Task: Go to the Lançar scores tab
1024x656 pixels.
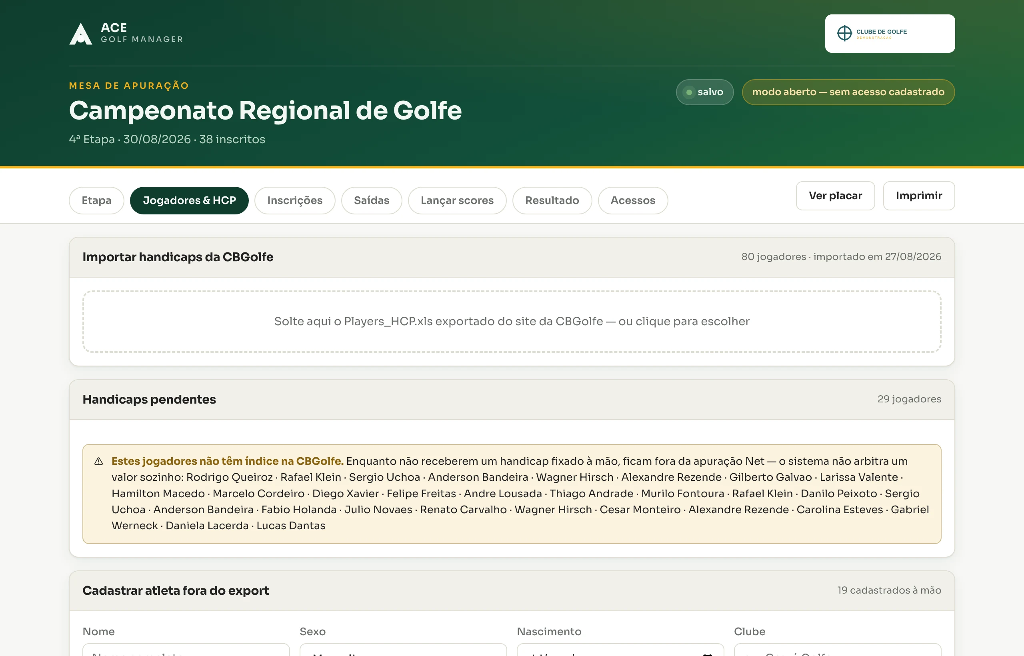Action: [457, 200]
